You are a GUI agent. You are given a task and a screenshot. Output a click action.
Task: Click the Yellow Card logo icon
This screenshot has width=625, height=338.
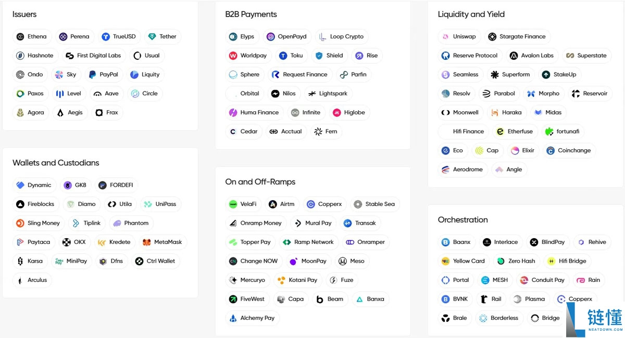point(445,261)
